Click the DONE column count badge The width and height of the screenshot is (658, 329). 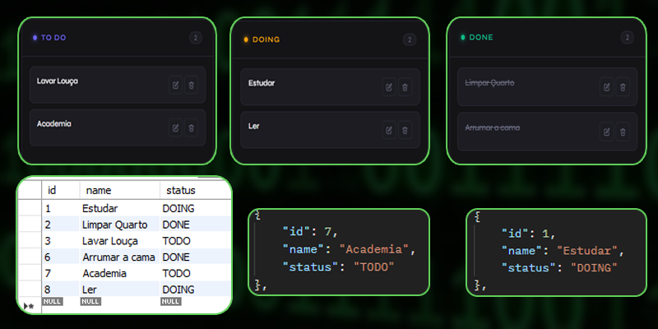click(628, 37)
